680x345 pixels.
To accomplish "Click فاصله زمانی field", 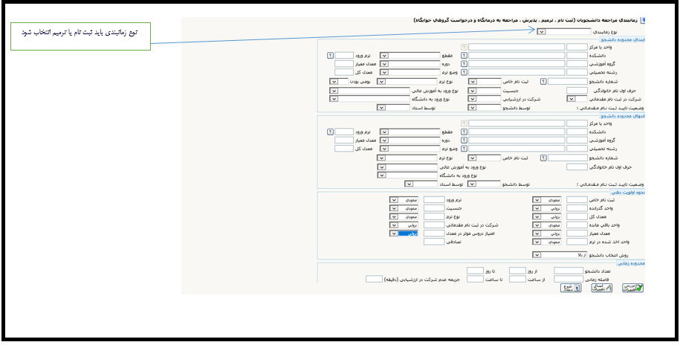I will pos(569,279).
